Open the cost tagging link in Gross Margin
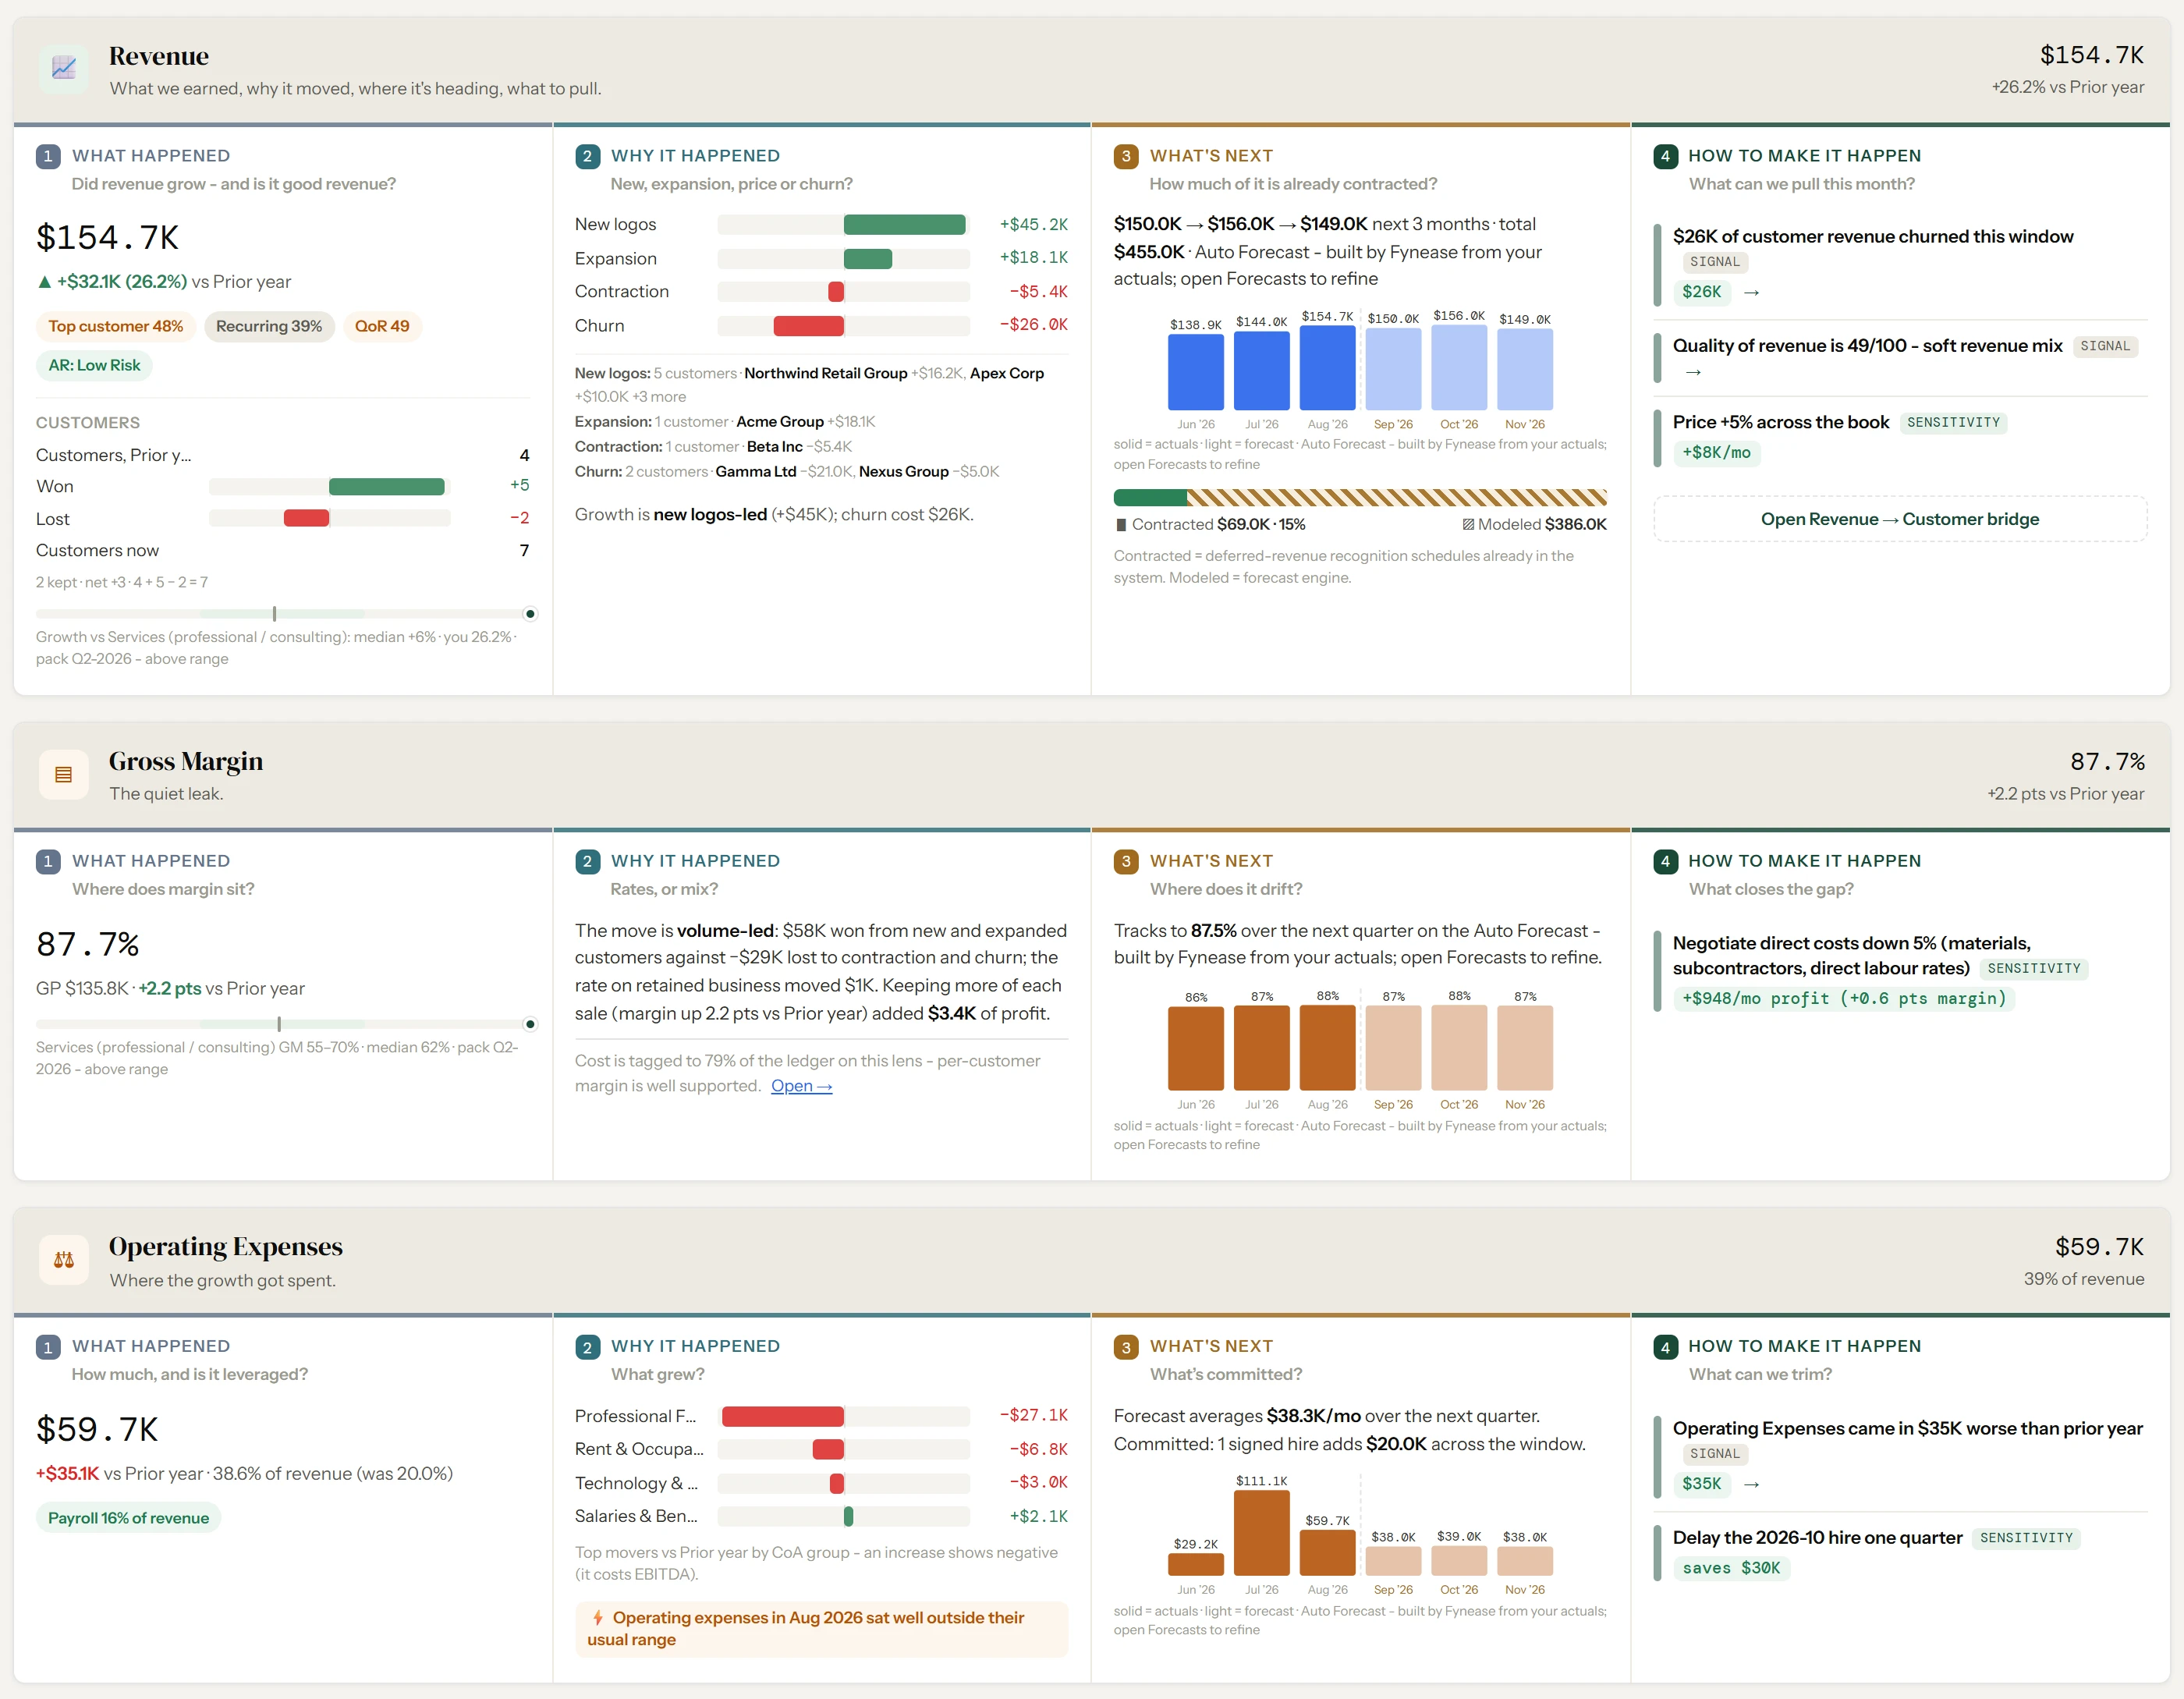 click(801, 1086)
